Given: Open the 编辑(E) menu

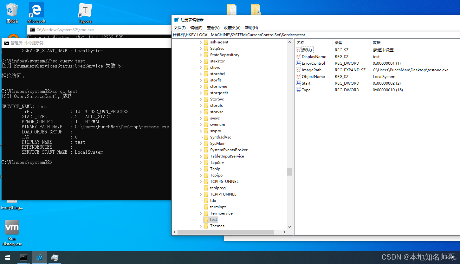Looking at the screenshot, I should pos(196,28).
